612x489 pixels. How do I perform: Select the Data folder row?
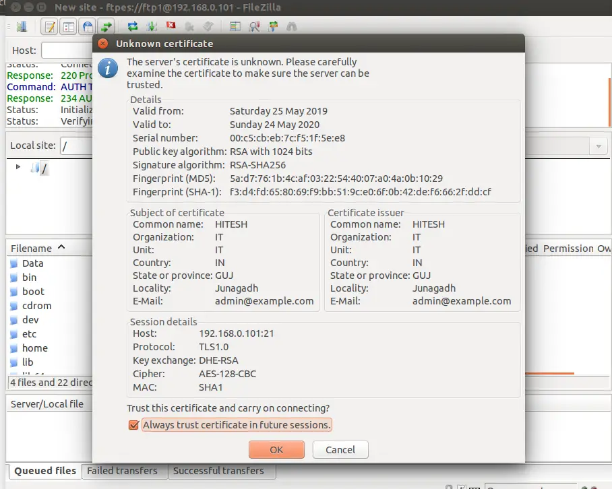[x=49, y=263]
